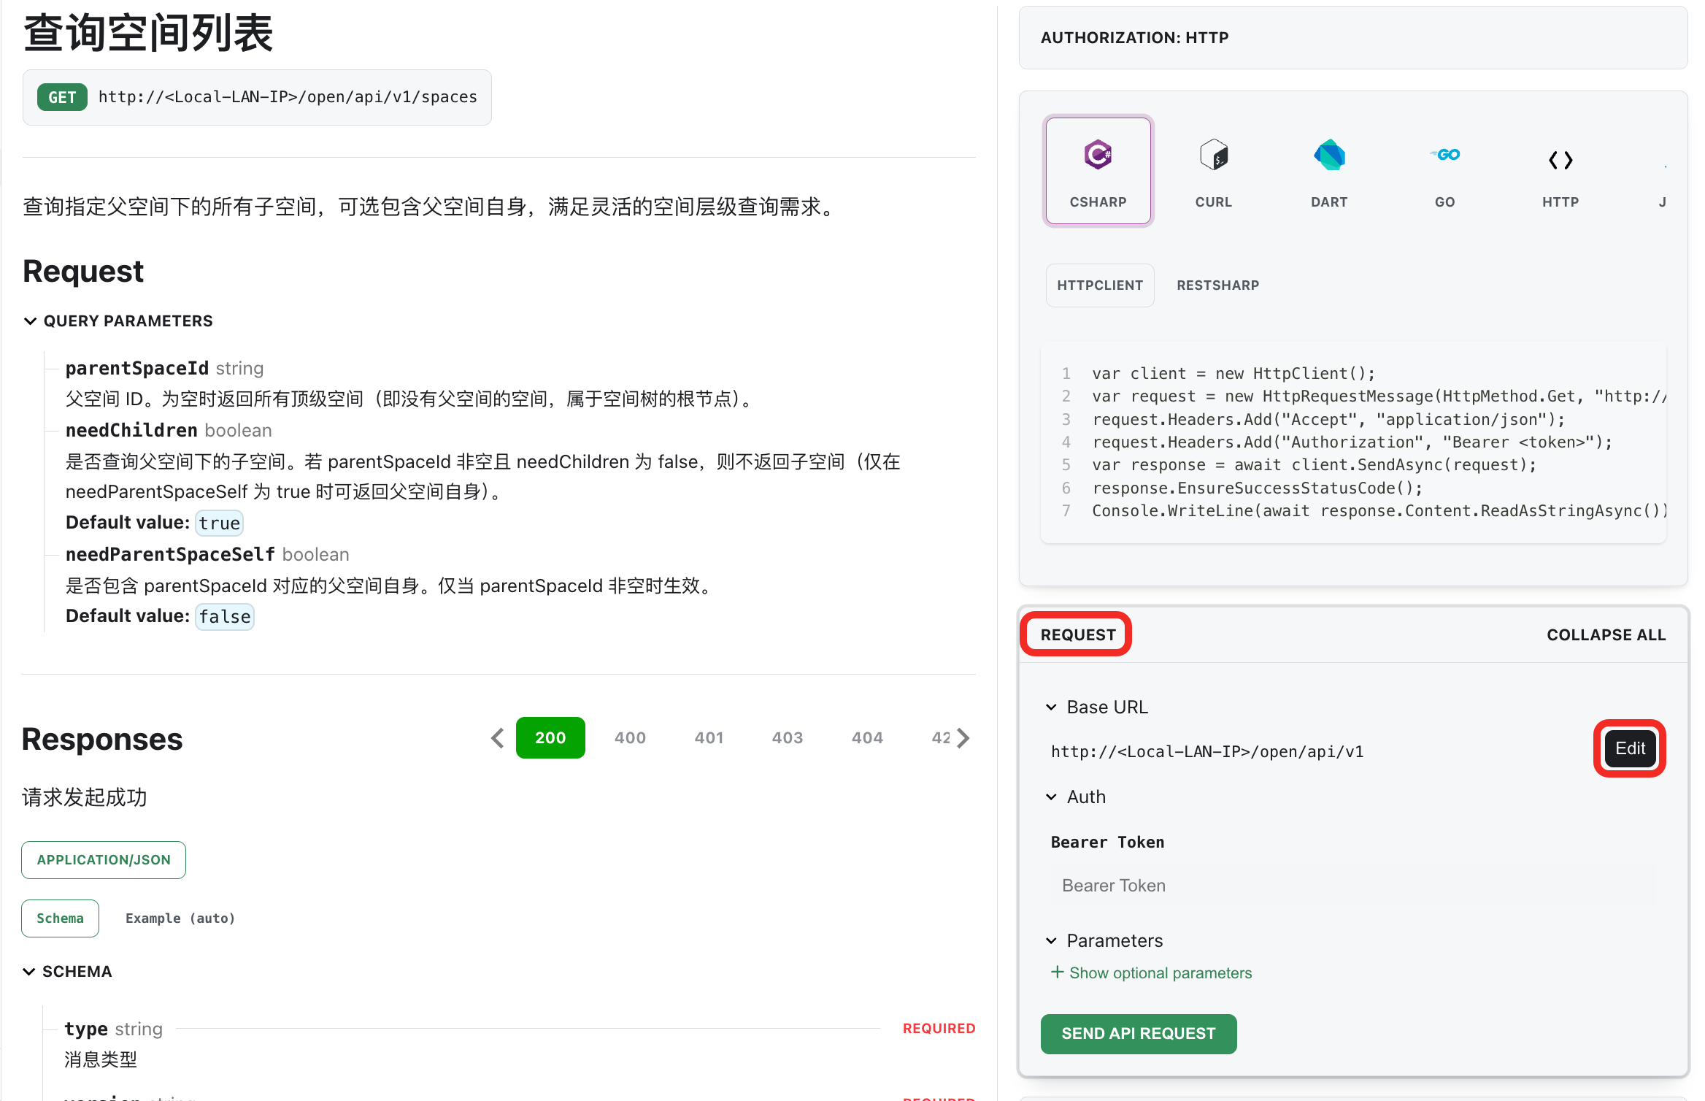Click the Base URL value text
The image size is (1705, 1101).
[x=1207, y=752]
